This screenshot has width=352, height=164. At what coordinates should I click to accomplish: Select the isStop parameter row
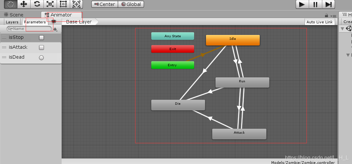coord(31,38)
